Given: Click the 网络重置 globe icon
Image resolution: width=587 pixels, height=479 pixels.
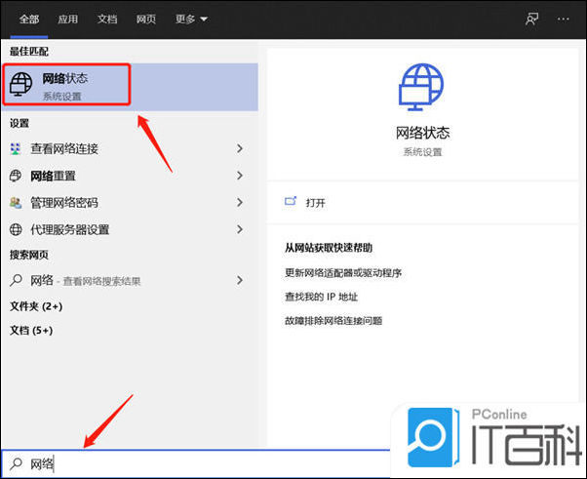Looking at the screenshot, I should point(16,176).
